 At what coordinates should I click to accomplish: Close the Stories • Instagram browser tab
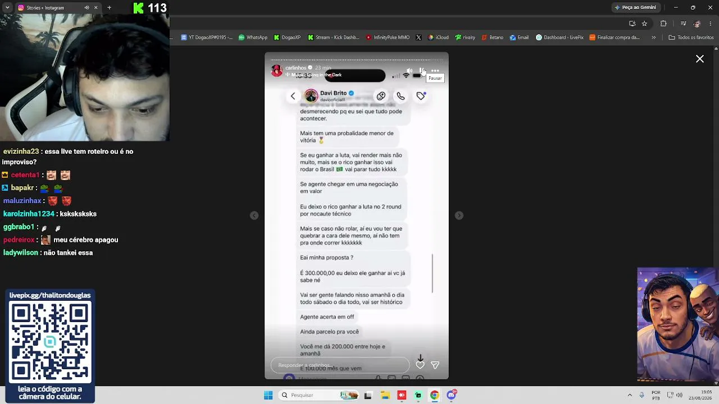(96, 8)
